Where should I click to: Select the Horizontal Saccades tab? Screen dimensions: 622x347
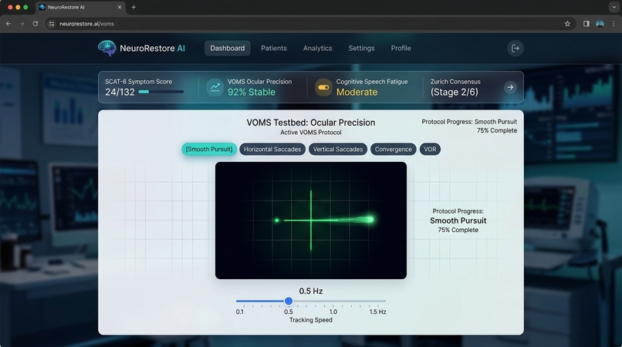[272, 149]
